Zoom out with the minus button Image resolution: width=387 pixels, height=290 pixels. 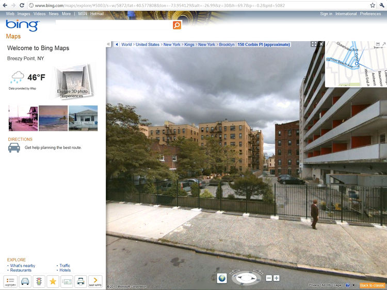coord(269,278)
